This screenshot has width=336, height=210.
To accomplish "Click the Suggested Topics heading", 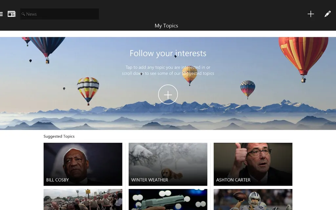I will pyautogui.click(x=59, y=136).
